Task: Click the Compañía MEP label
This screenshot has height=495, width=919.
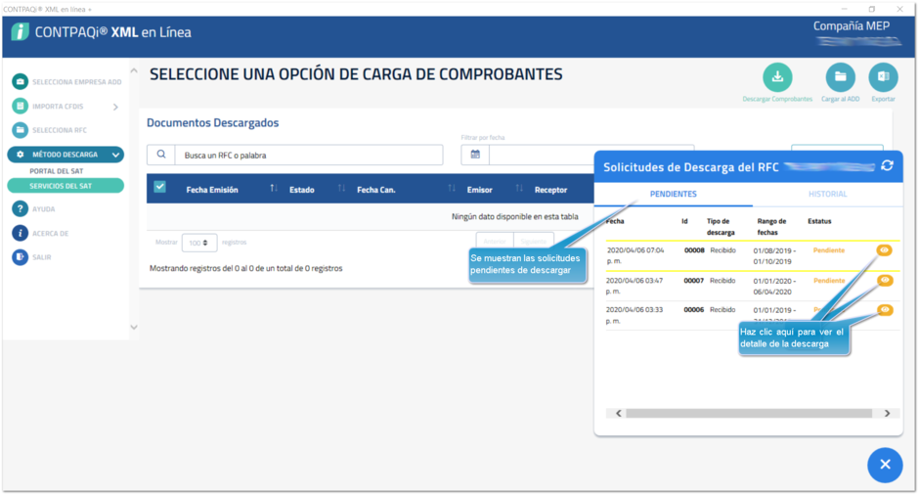Action: (851, 25)
